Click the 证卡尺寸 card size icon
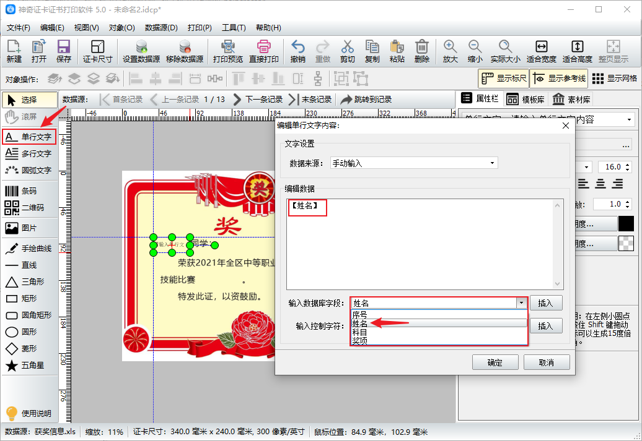 click(97, 51)
